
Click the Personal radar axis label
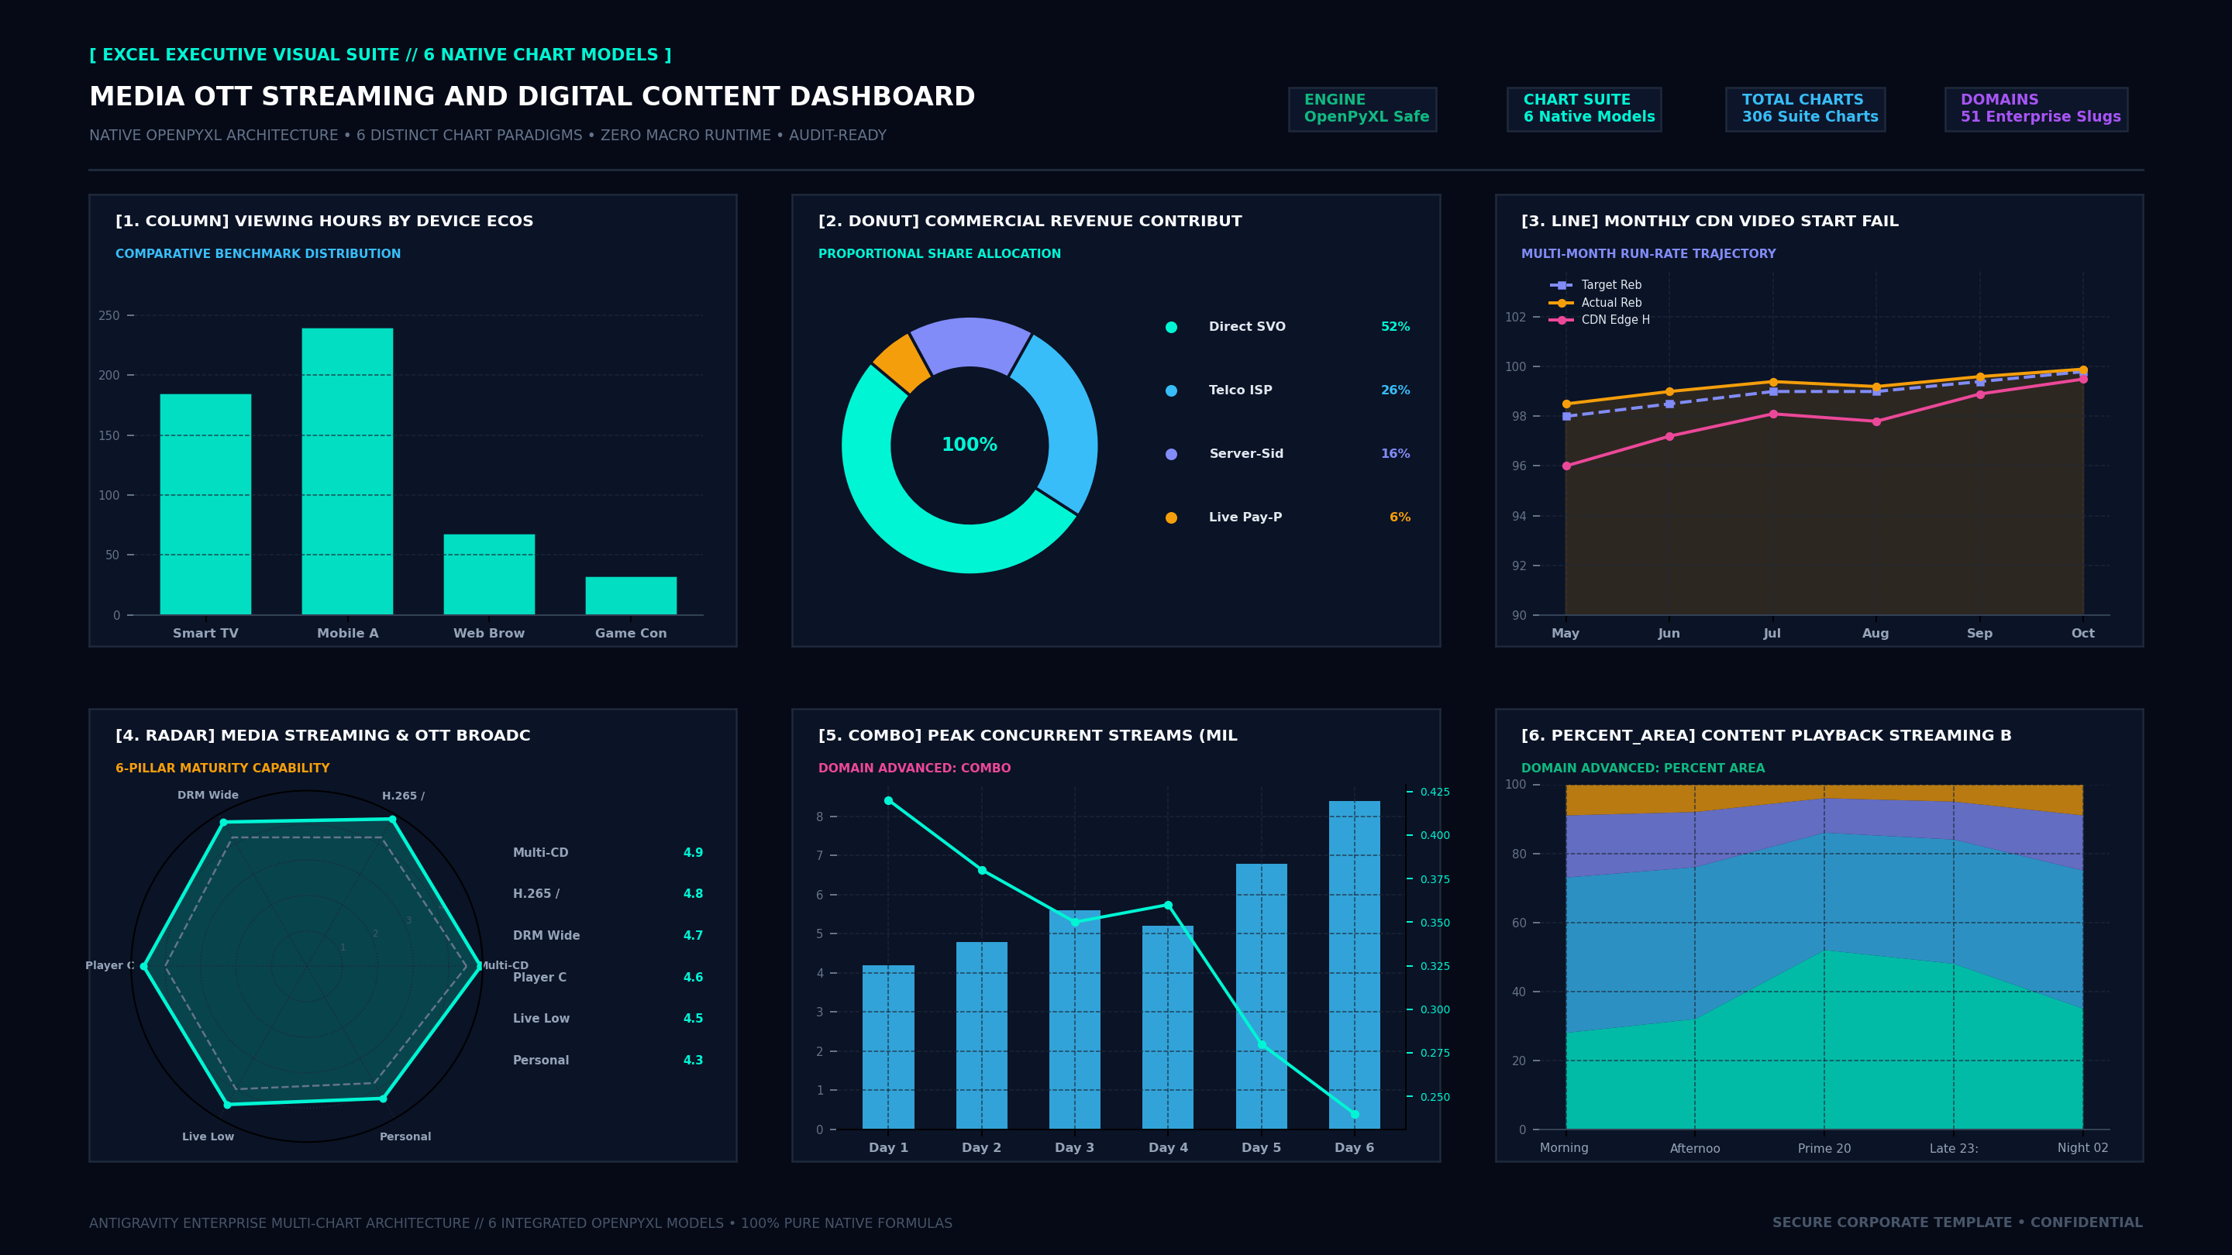tap(405, 1136)
